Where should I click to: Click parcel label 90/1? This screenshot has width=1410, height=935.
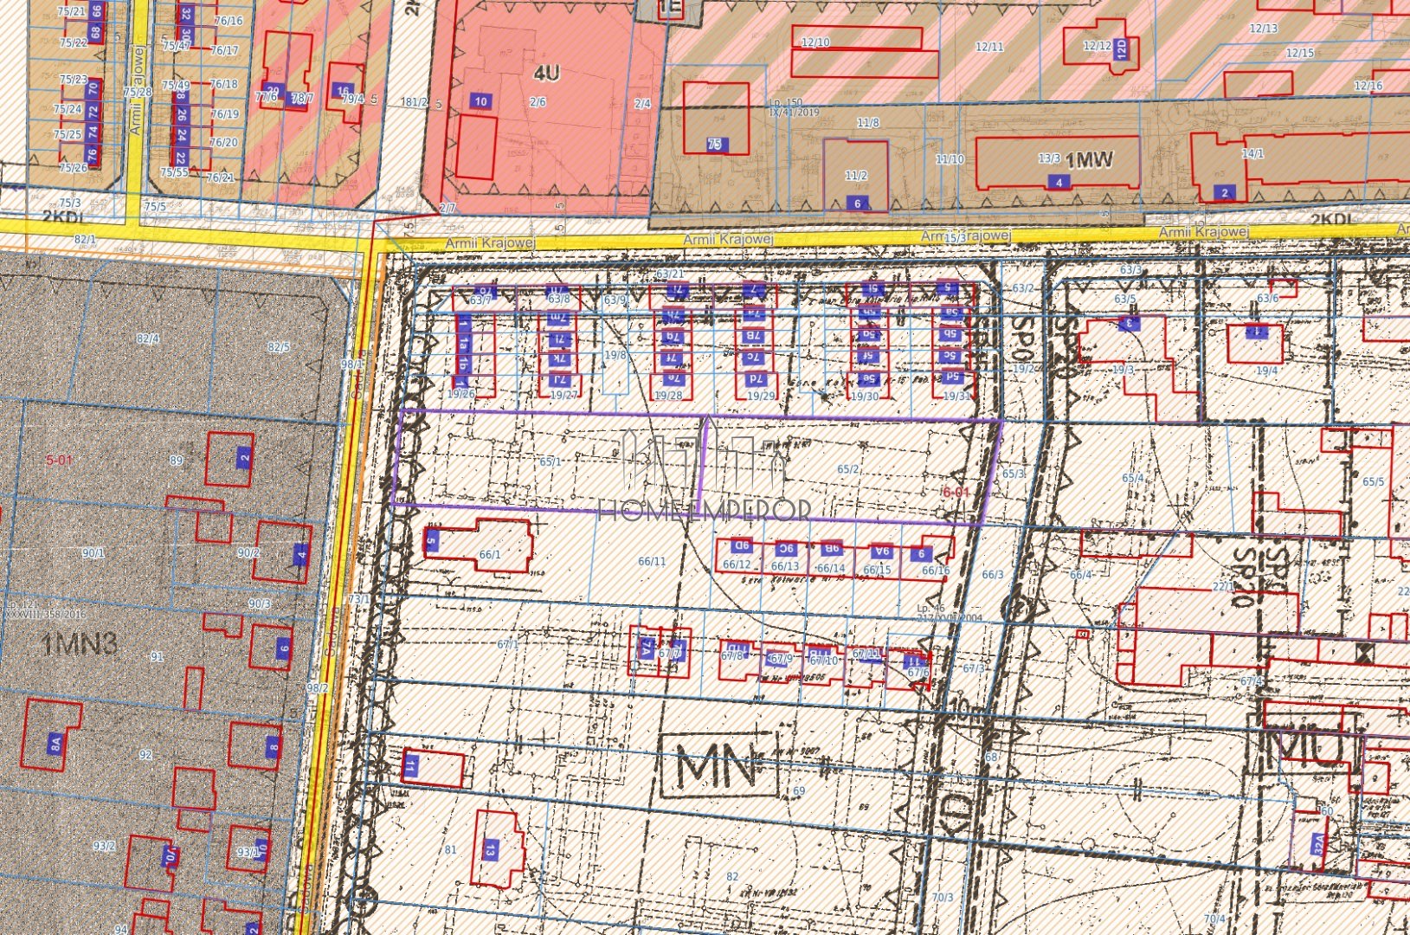pos(93,552)
